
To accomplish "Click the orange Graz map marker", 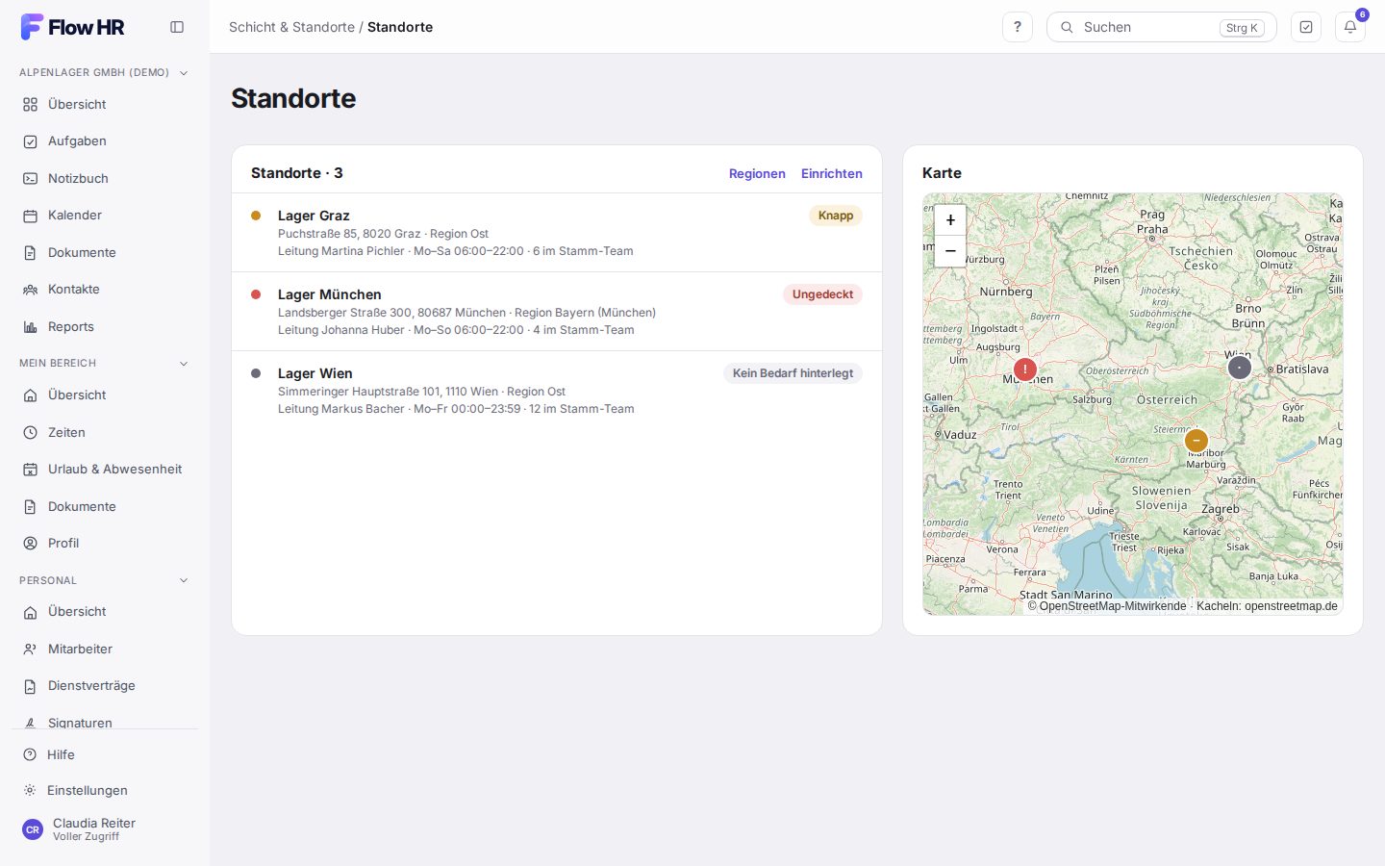I will pyautogui.click(x=1196, y=441).
